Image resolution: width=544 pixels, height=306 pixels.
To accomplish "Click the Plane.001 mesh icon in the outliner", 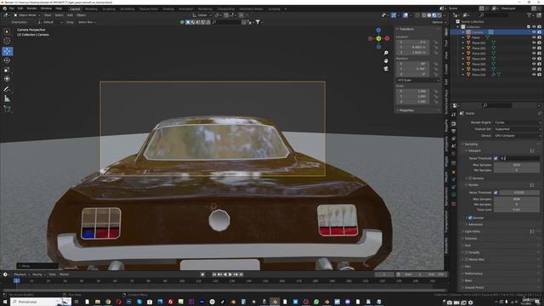I will [468, 42].
